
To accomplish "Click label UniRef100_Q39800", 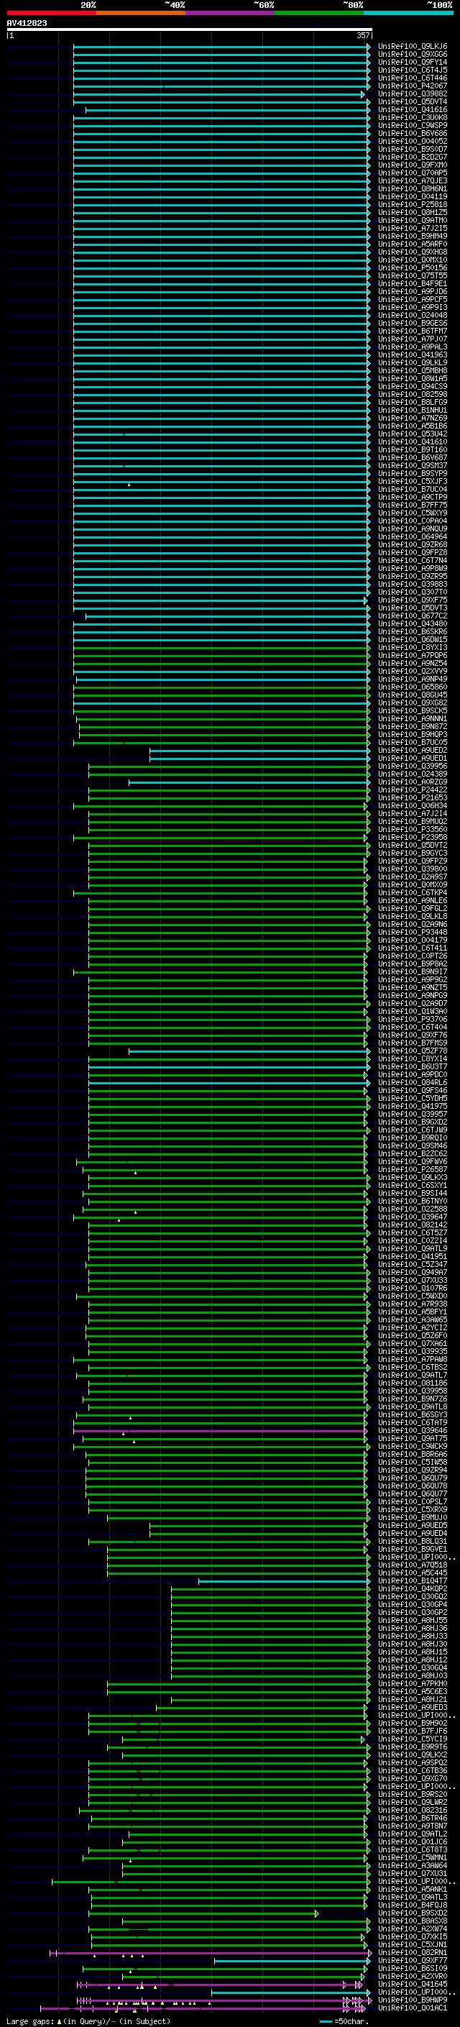I will tap(413, 869).
